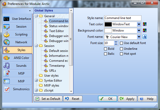Viewport: 160px width, 110px height.
Task: Click the ANSI Color palette icon
Action: coord(7,58)
